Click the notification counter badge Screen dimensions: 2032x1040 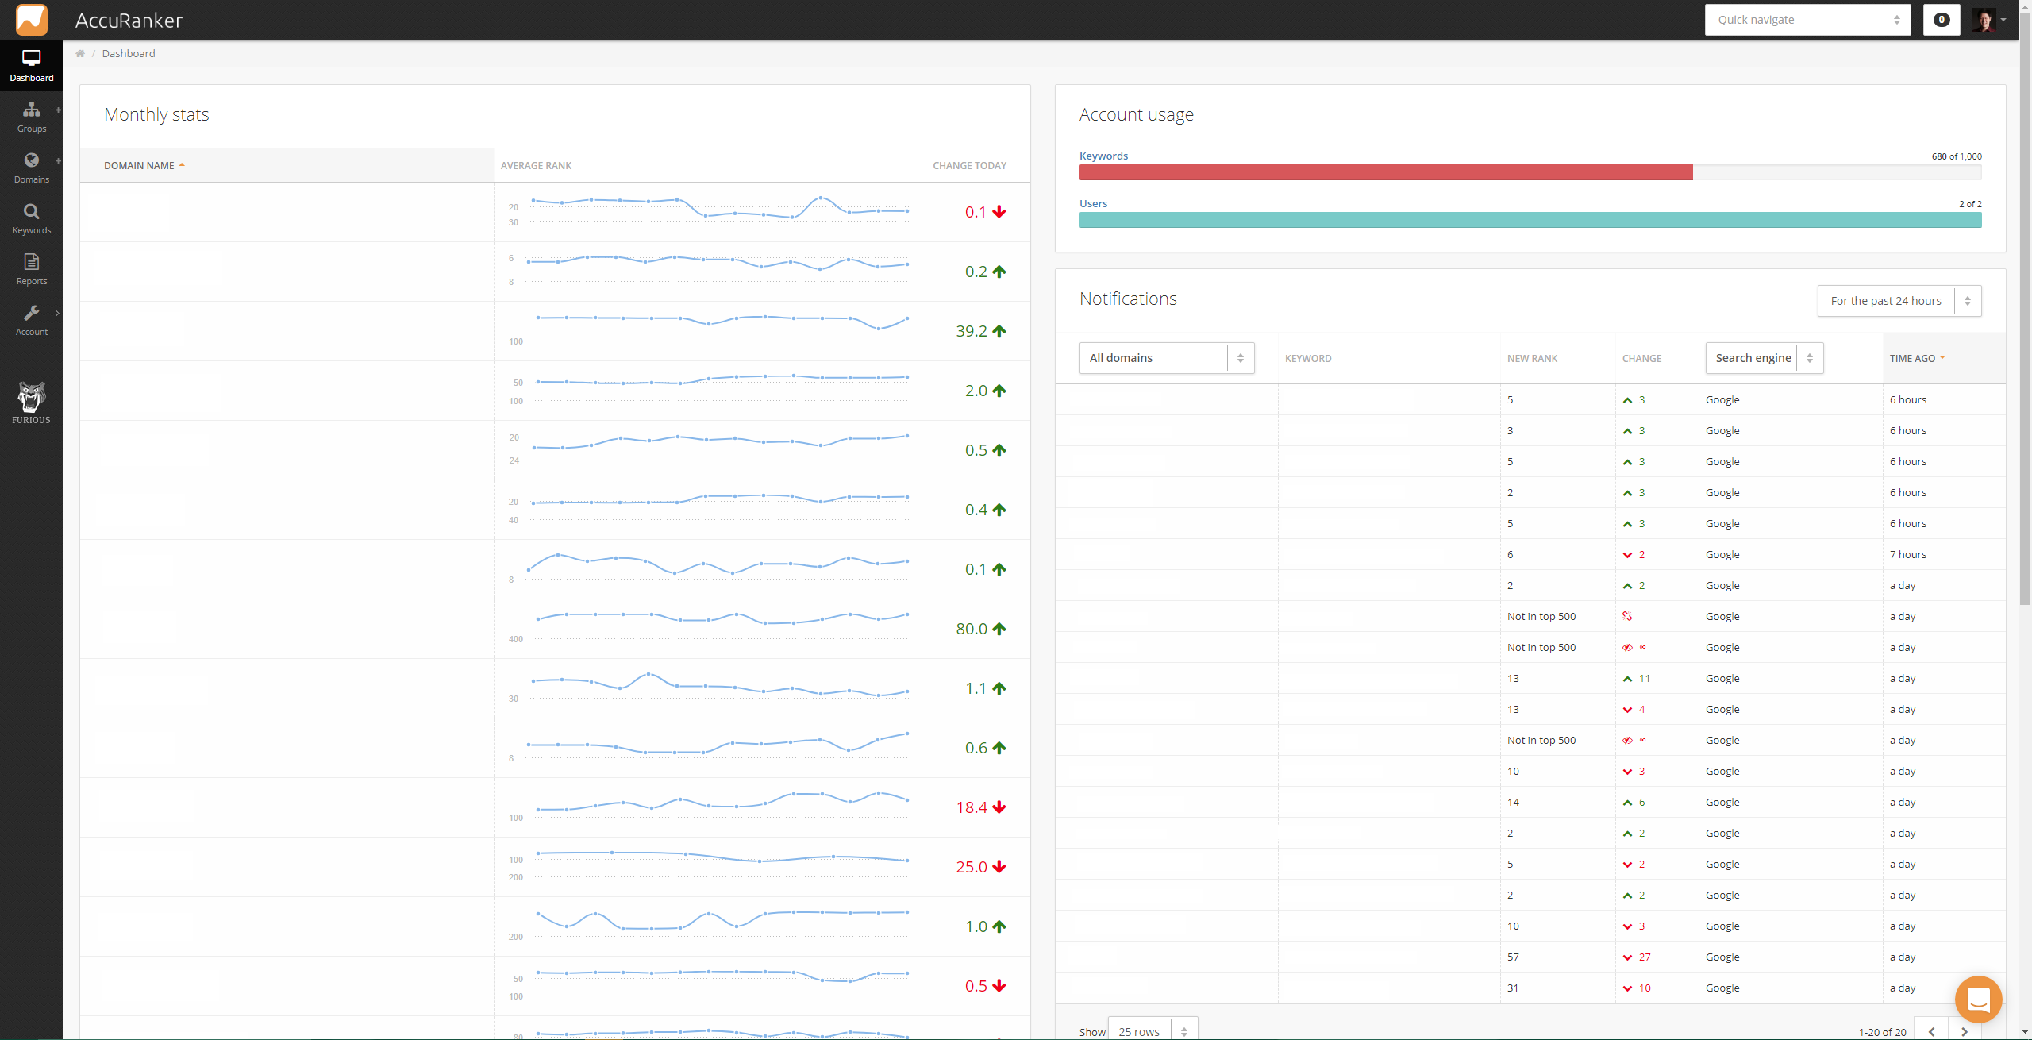1942,20
